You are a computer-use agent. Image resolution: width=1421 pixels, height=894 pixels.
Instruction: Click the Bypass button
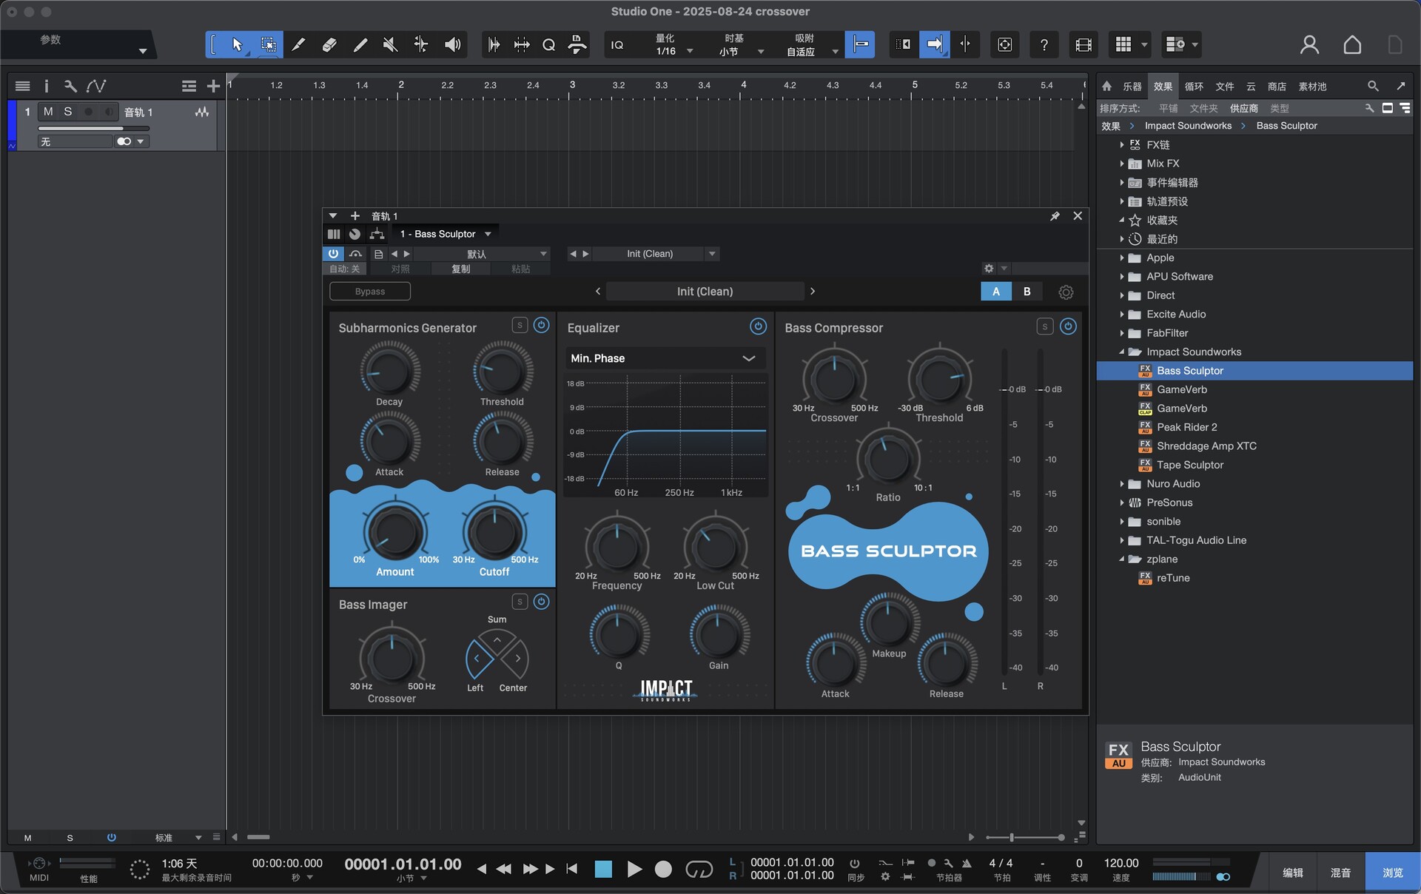(x=370, y=291)
